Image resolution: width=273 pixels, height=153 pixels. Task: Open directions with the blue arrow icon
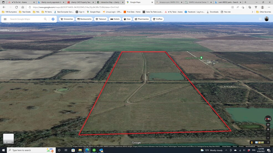coord(53,19)
